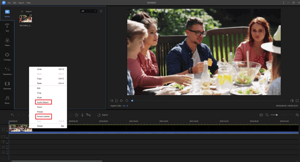Click the music track note icon

pos(3,147)
